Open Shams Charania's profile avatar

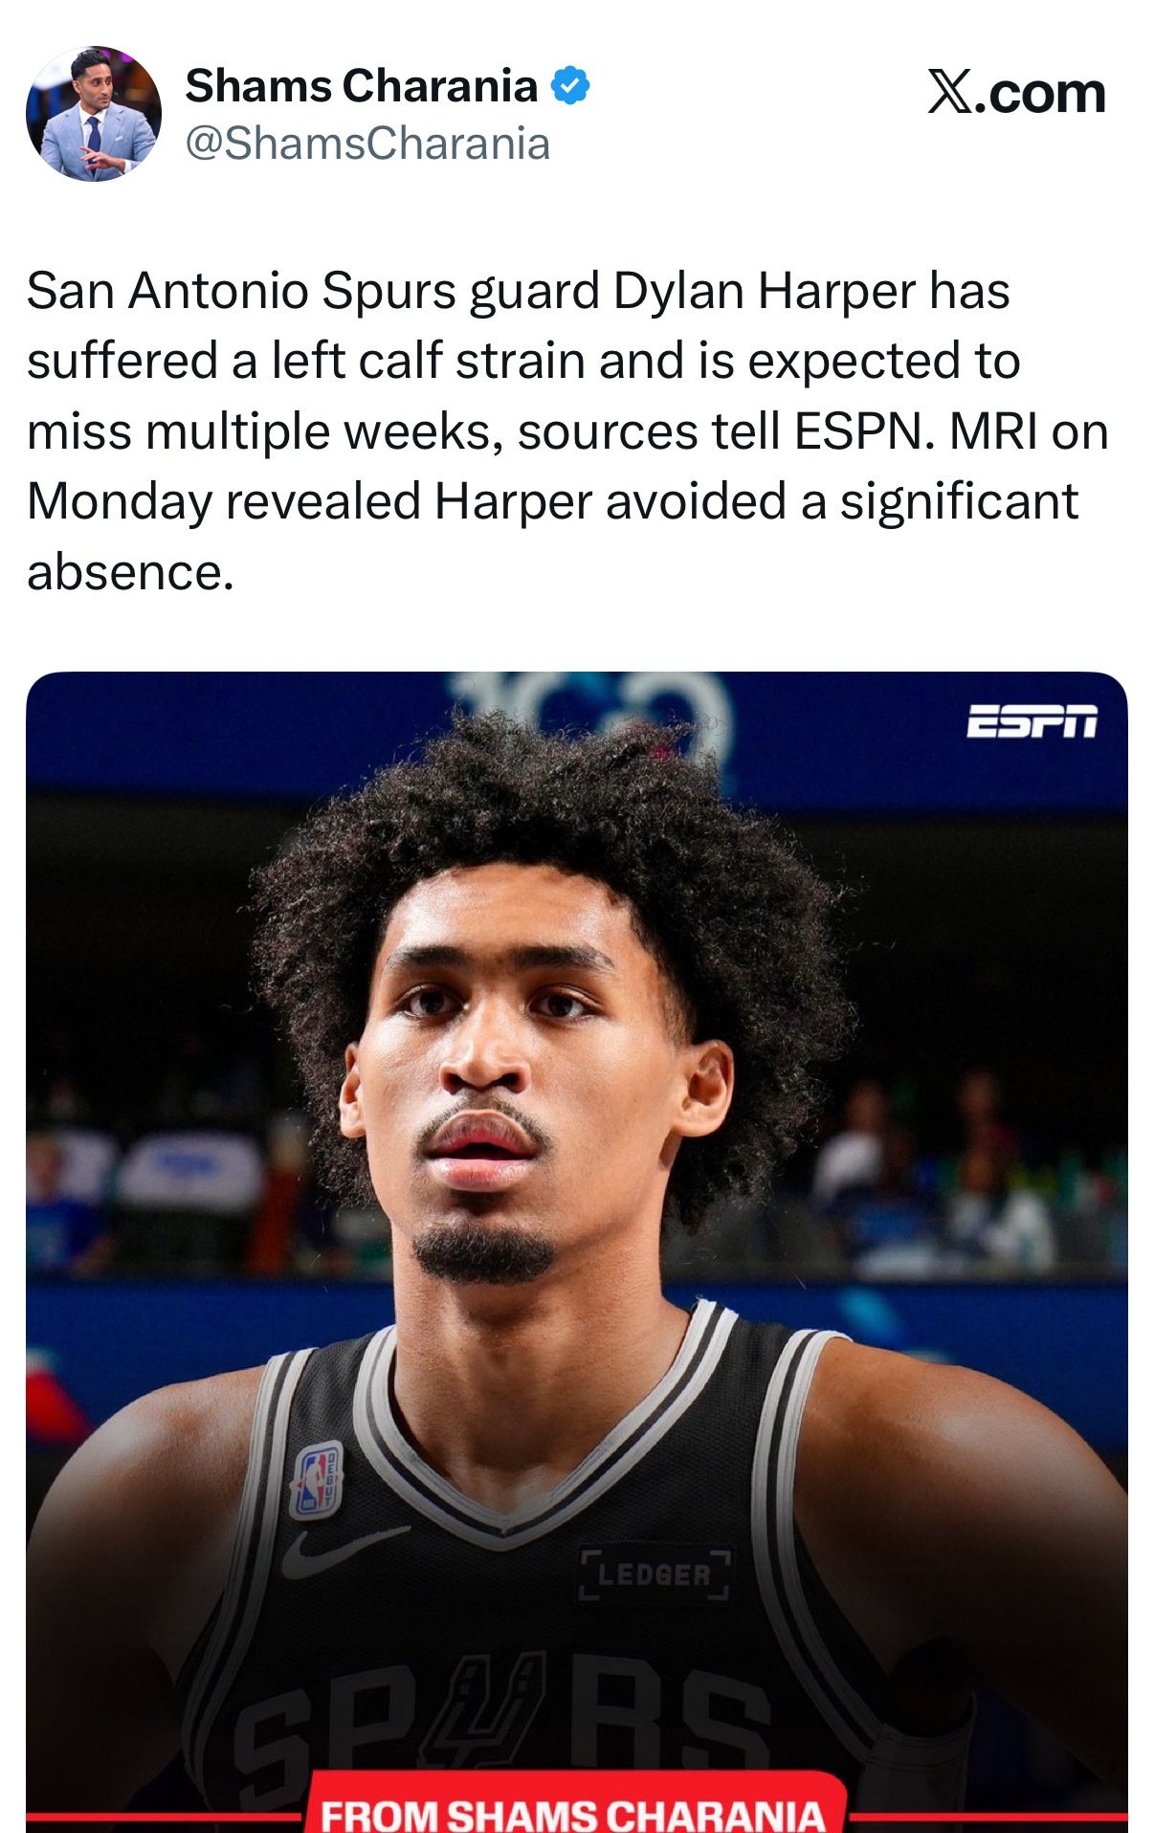pyautogui.click(x=94, y=114)
